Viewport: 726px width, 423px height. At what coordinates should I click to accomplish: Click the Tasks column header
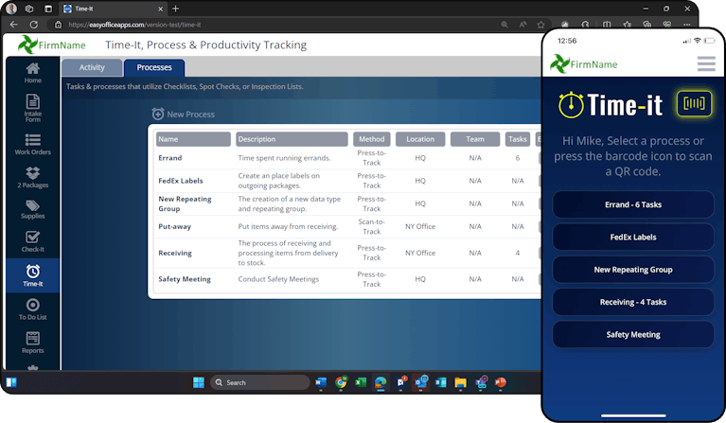tap(517, 139)
